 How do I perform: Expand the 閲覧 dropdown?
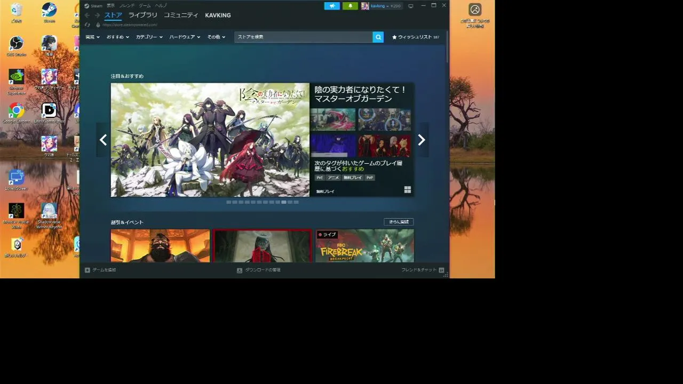pyautogui.click(x=93, y=37)
